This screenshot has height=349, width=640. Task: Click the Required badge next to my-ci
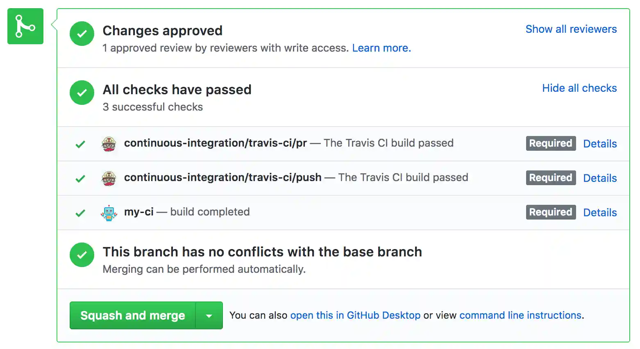[x=551, y=212]
